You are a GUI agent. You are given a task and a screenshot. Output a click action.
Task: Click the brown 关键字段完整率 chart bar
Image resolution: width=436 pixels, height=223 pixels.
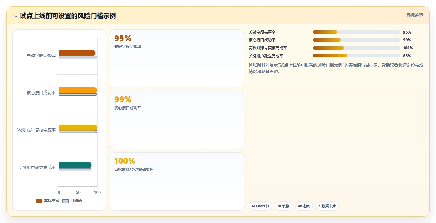(77, 53)
